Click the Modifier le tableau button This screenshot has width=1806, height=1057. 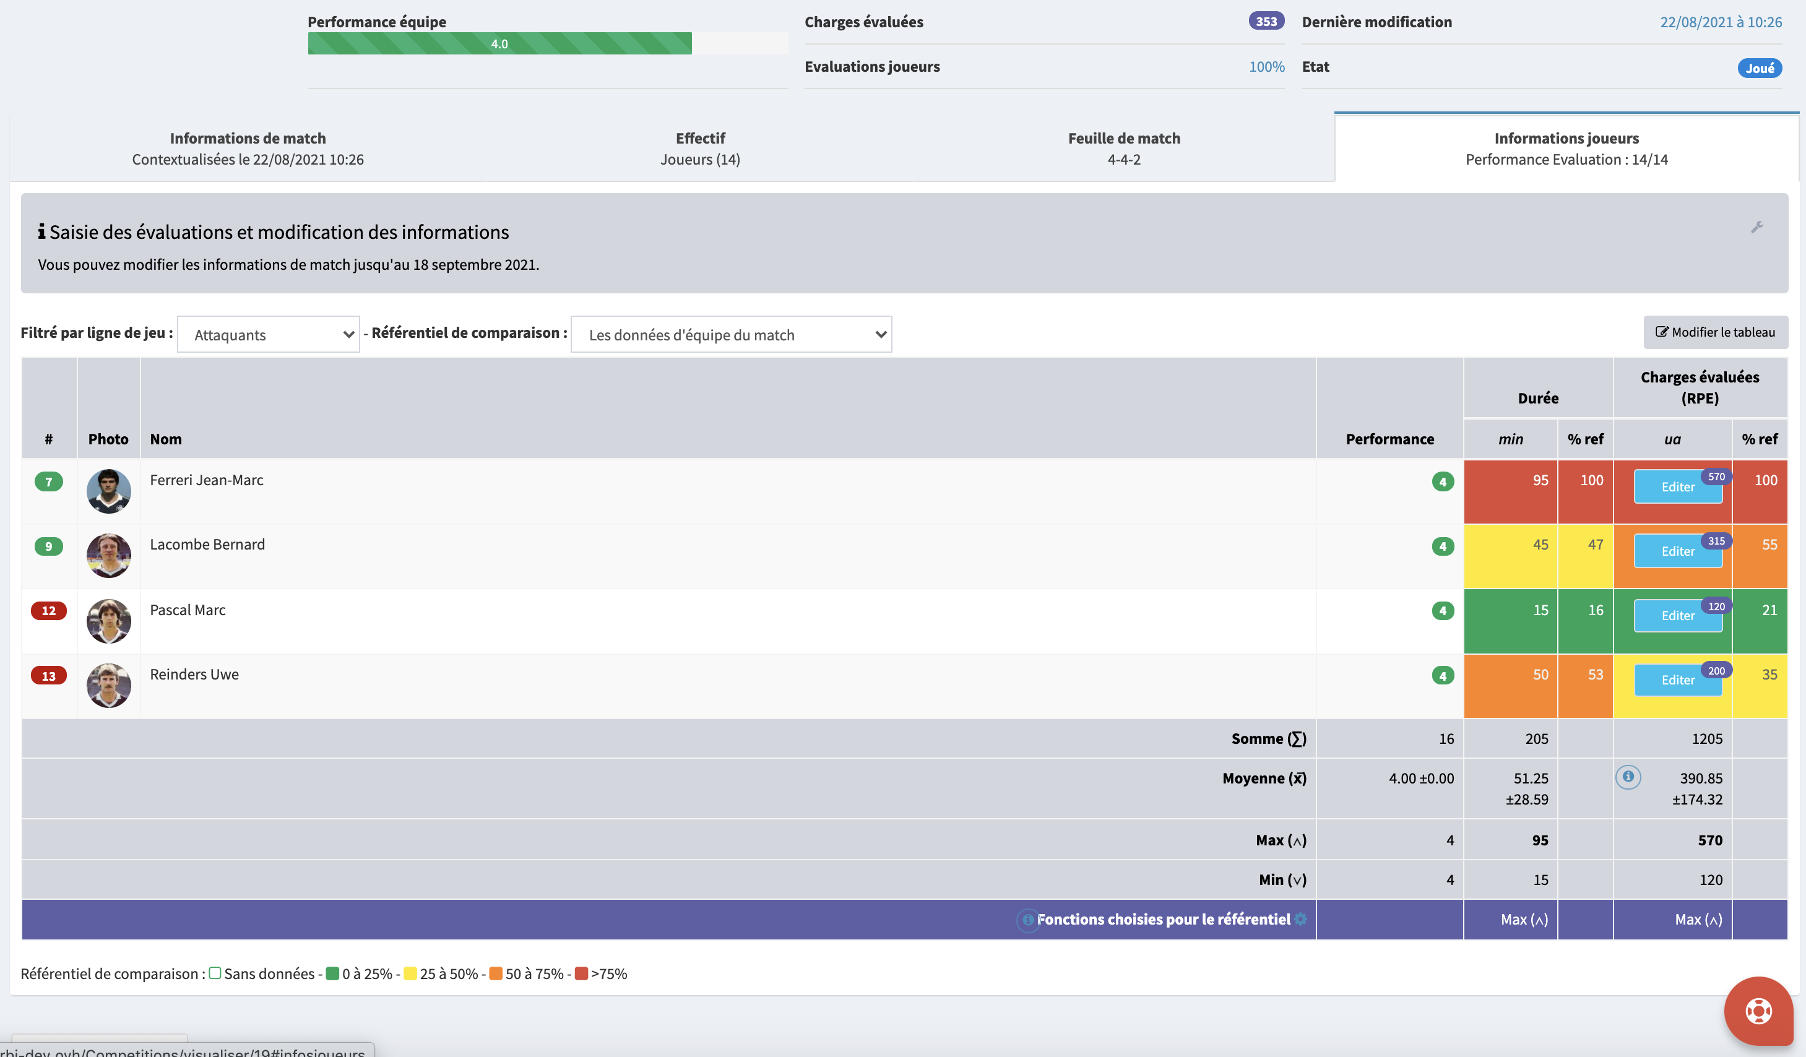tap(1715, 332)
